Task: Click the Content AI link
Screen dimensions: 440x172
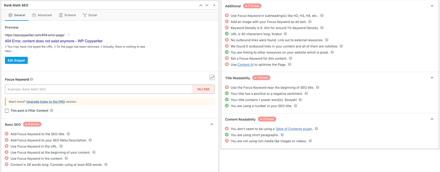Action: click(245, 65)
